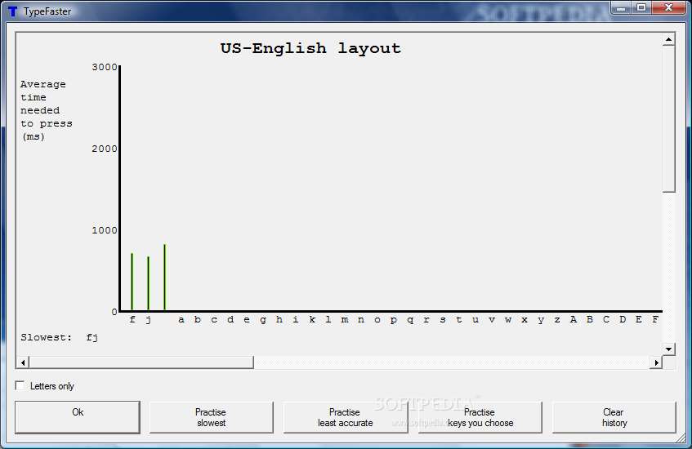
Task: Click the vertical scrollbar up arrow
Action: (x=668, y=40)
